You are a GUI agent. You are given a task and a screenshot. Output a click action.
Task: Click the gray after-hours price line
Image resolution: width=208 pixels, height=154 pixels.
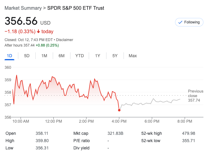152,102
